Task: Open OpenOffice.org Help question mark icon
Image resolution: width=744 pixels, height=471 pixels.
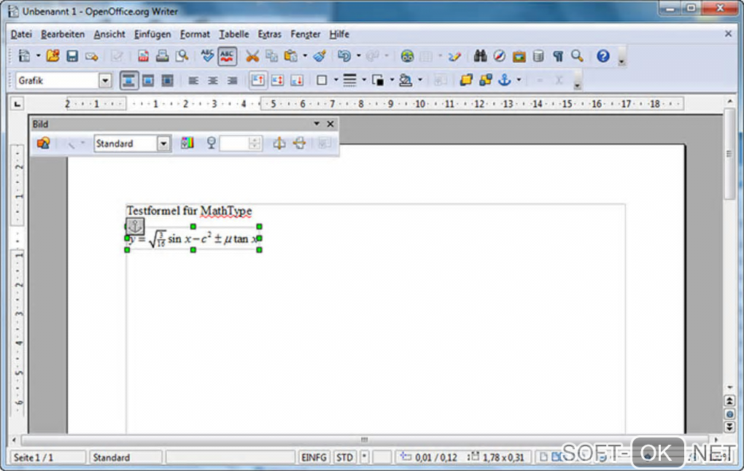Action: pos(603,56)
